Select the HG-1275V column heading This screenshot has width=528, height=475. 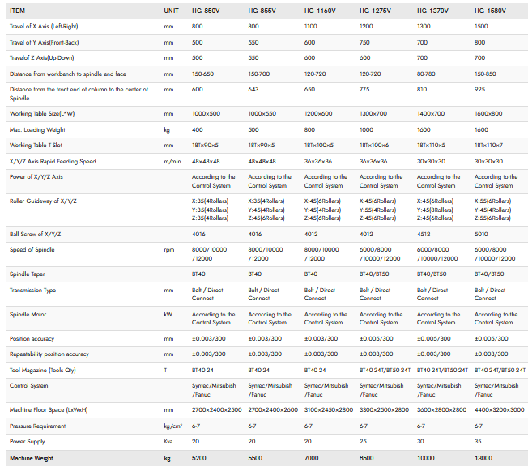(x=377, y=11)
